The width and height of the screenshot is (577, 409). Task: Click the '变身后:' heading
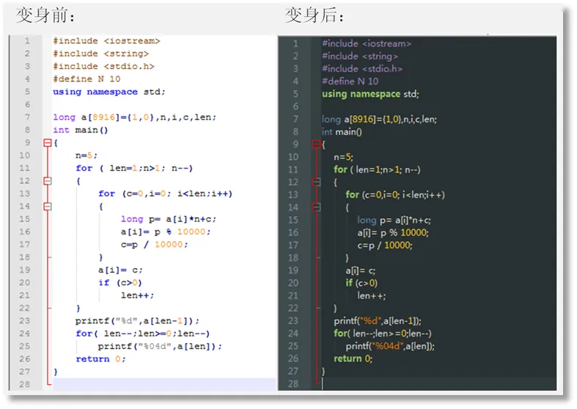click(x=315, y=15)
